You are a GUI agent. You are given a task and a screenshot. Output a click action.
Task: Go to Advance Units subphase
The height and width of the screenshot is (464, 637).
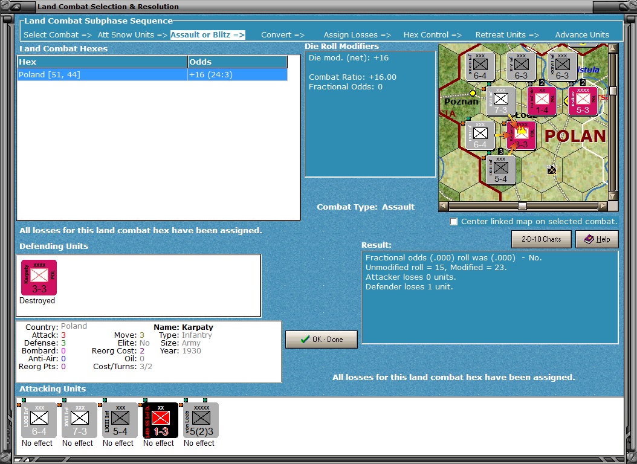tap(582, 35)
